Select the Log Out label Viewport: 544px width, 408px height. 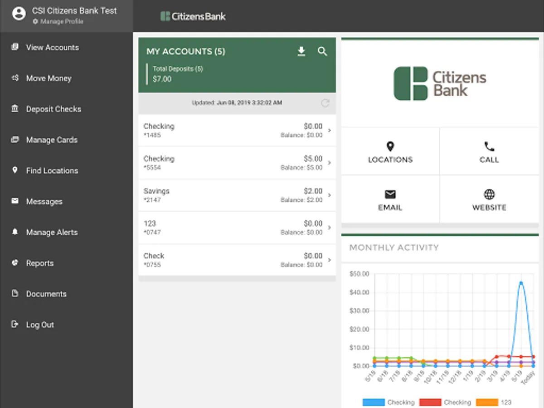click(x=40, y=325)
